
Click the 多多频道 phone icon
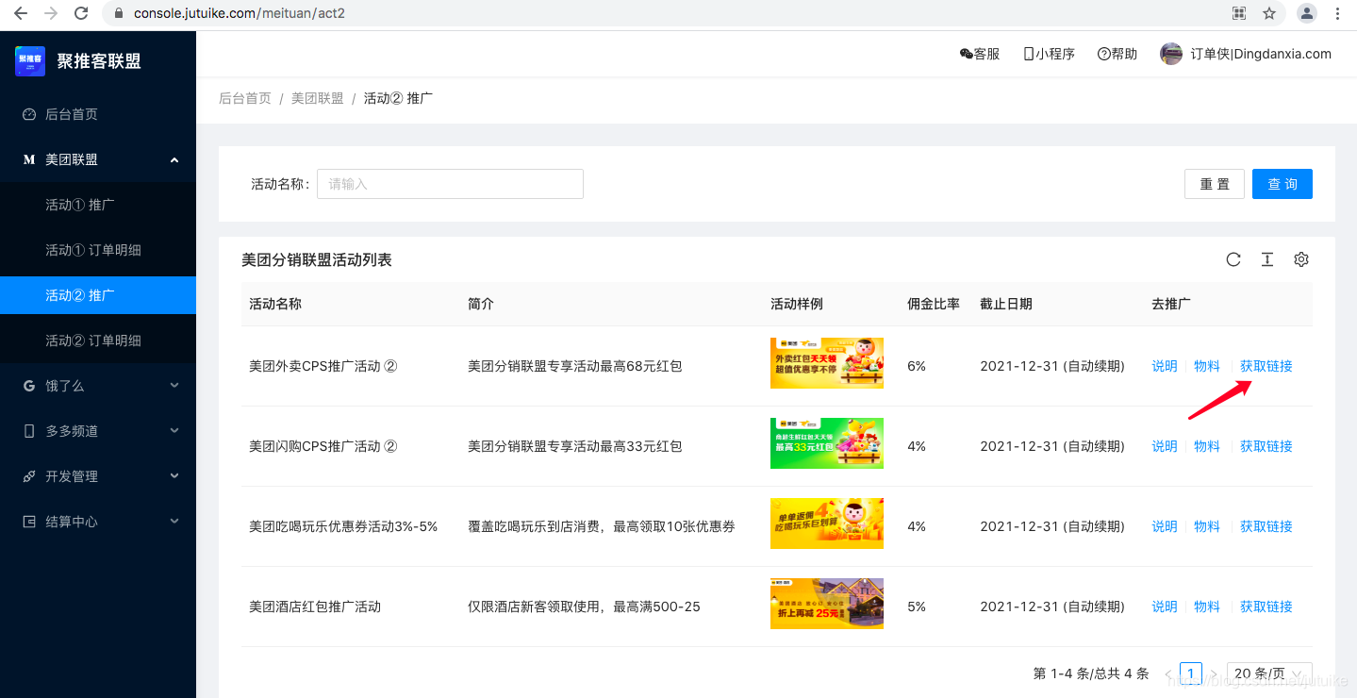tap(29, 431)
